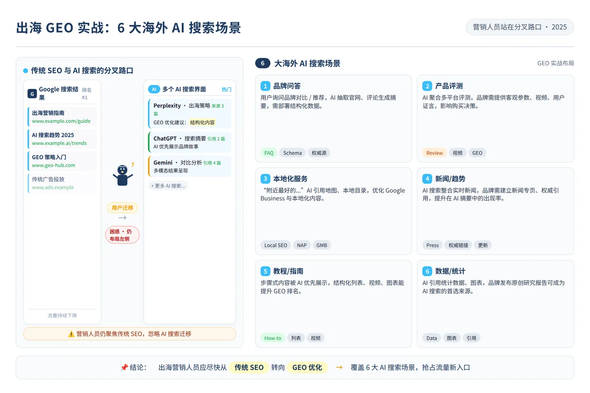Click the red 困惑 · 仍布局左侧 pill
The image size is (590, 393).
click(x=122, y=235)
